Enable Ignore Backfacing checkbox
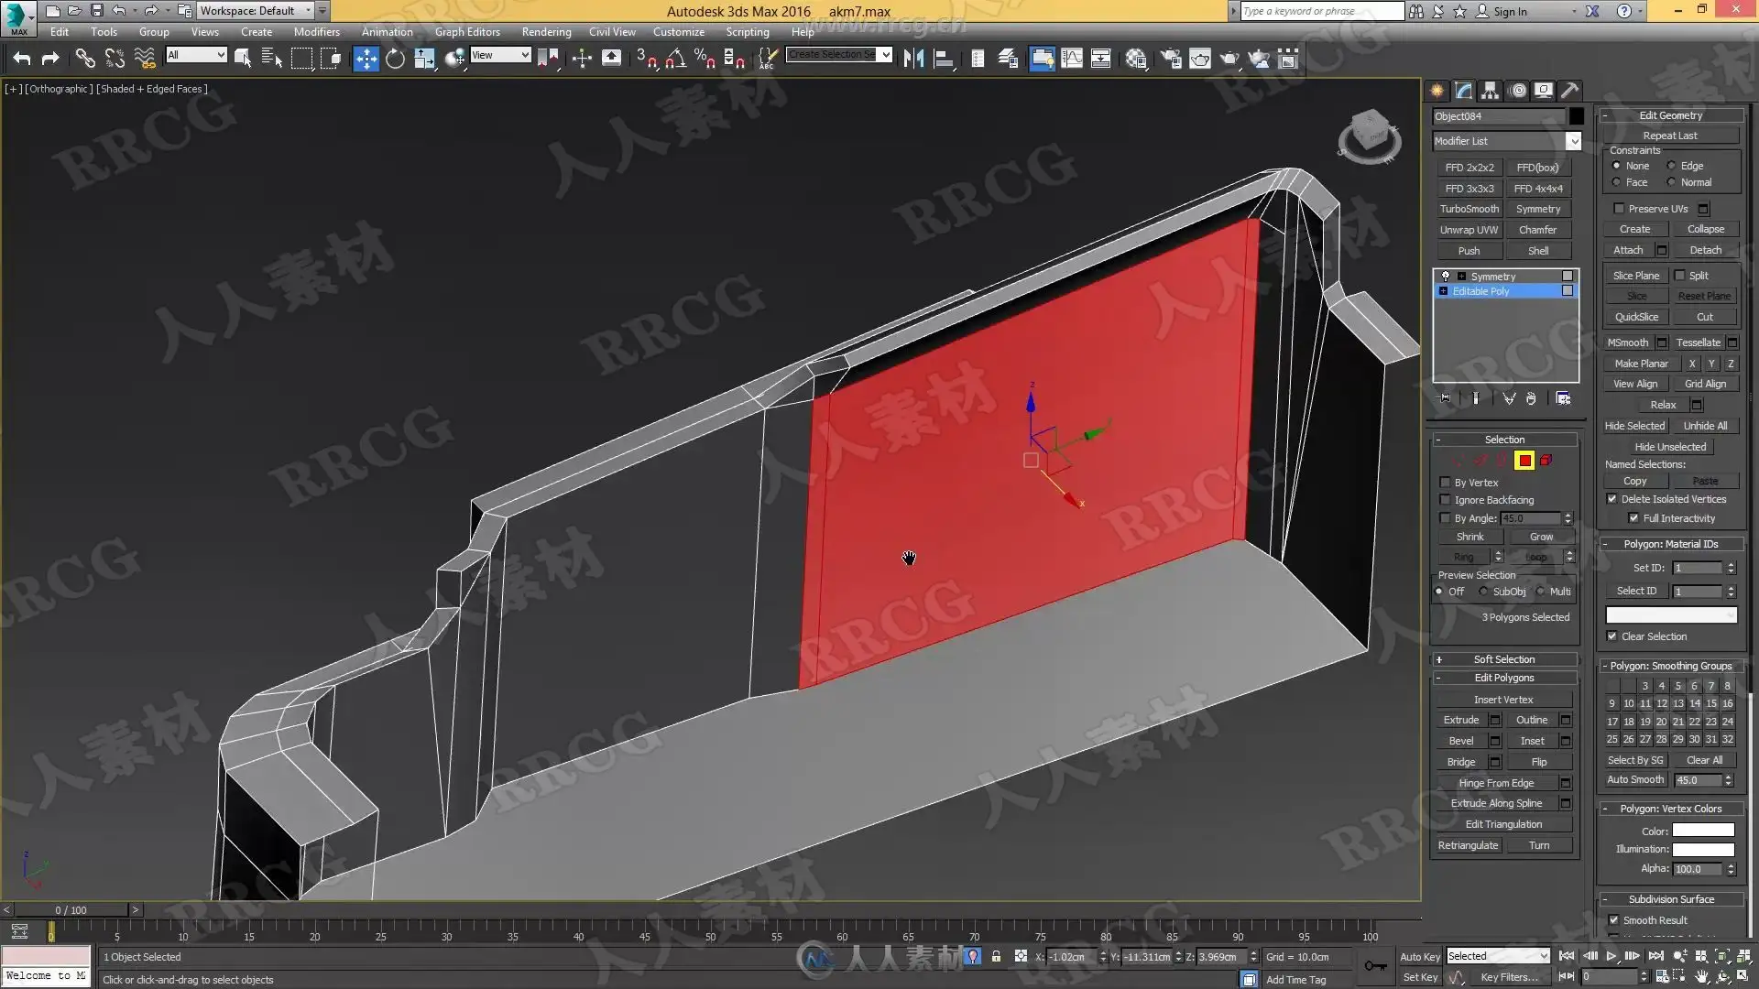1759x989 pixels. click(1446, 500)
